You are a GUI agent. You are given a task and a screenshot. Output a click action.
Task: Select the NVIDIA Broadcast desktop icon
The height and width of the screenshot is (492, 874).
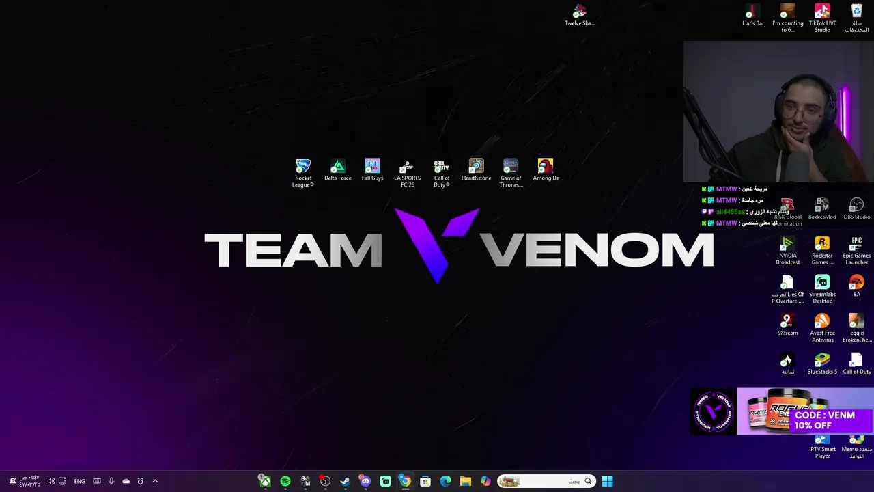(x=787, y=251)
